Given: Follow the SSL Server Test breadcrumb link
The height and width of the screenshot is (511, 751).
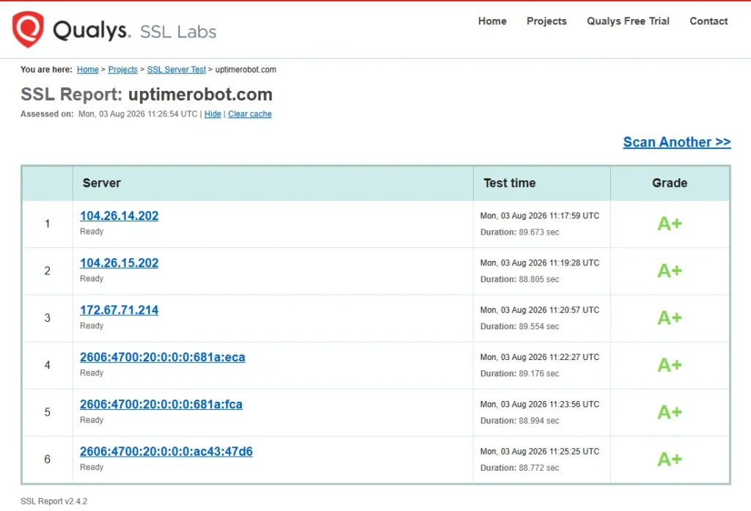Looking at the screenshot, I should pyautogui.click(x=176, y=70).
